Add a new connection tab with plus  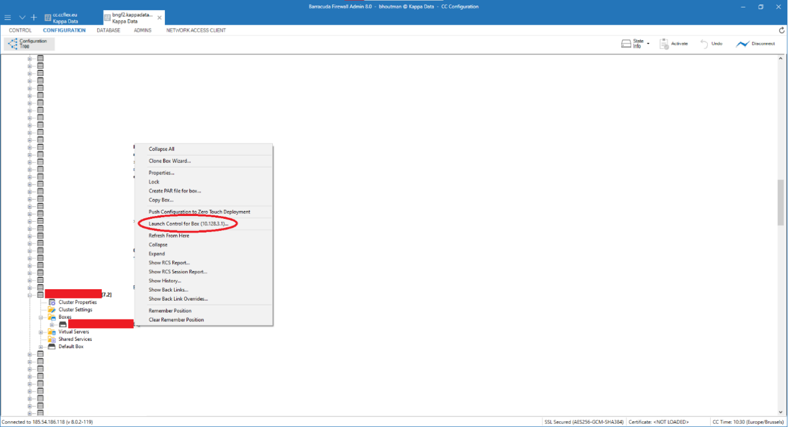point(34,18)
